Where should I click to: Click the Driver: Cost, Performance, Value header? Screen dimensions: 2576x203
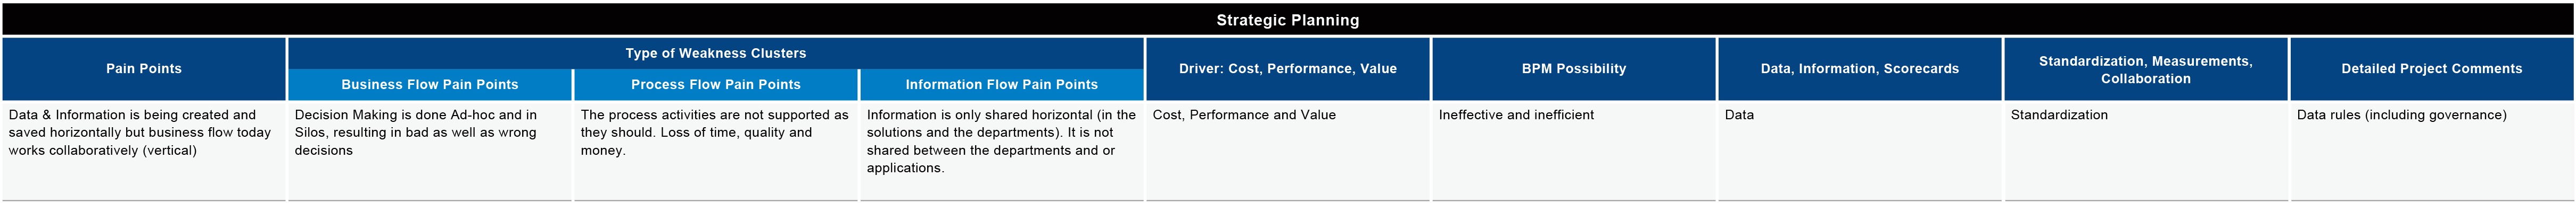[1288, 69]
